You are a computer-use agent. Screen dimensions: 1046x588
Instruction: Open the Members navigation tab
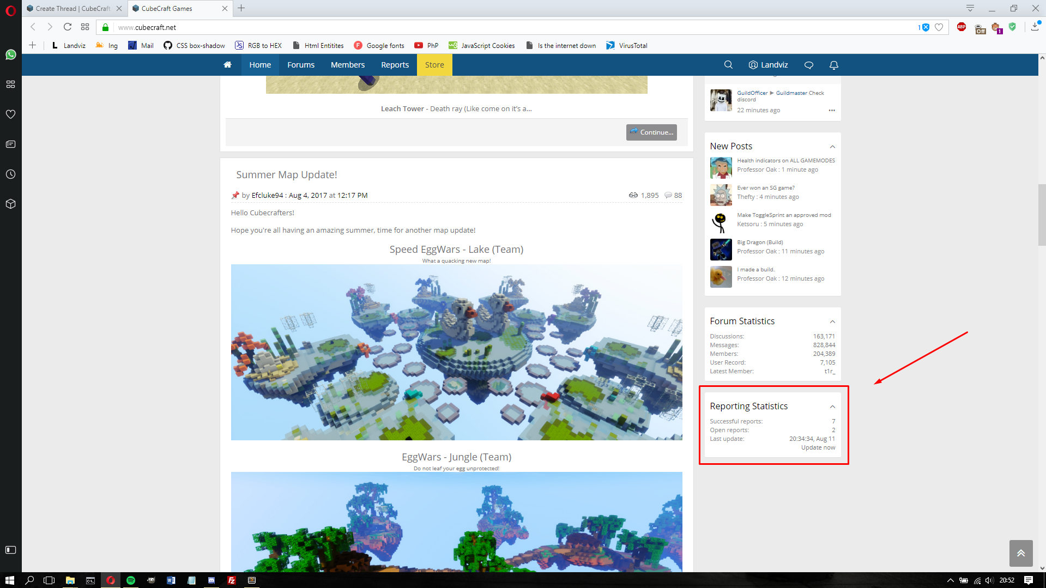[348, 65]
